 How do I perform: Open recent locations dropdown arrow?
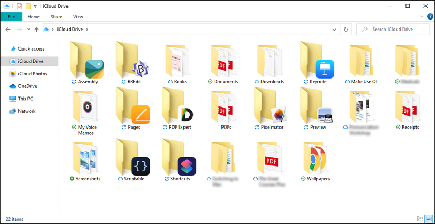pos(28,30)
